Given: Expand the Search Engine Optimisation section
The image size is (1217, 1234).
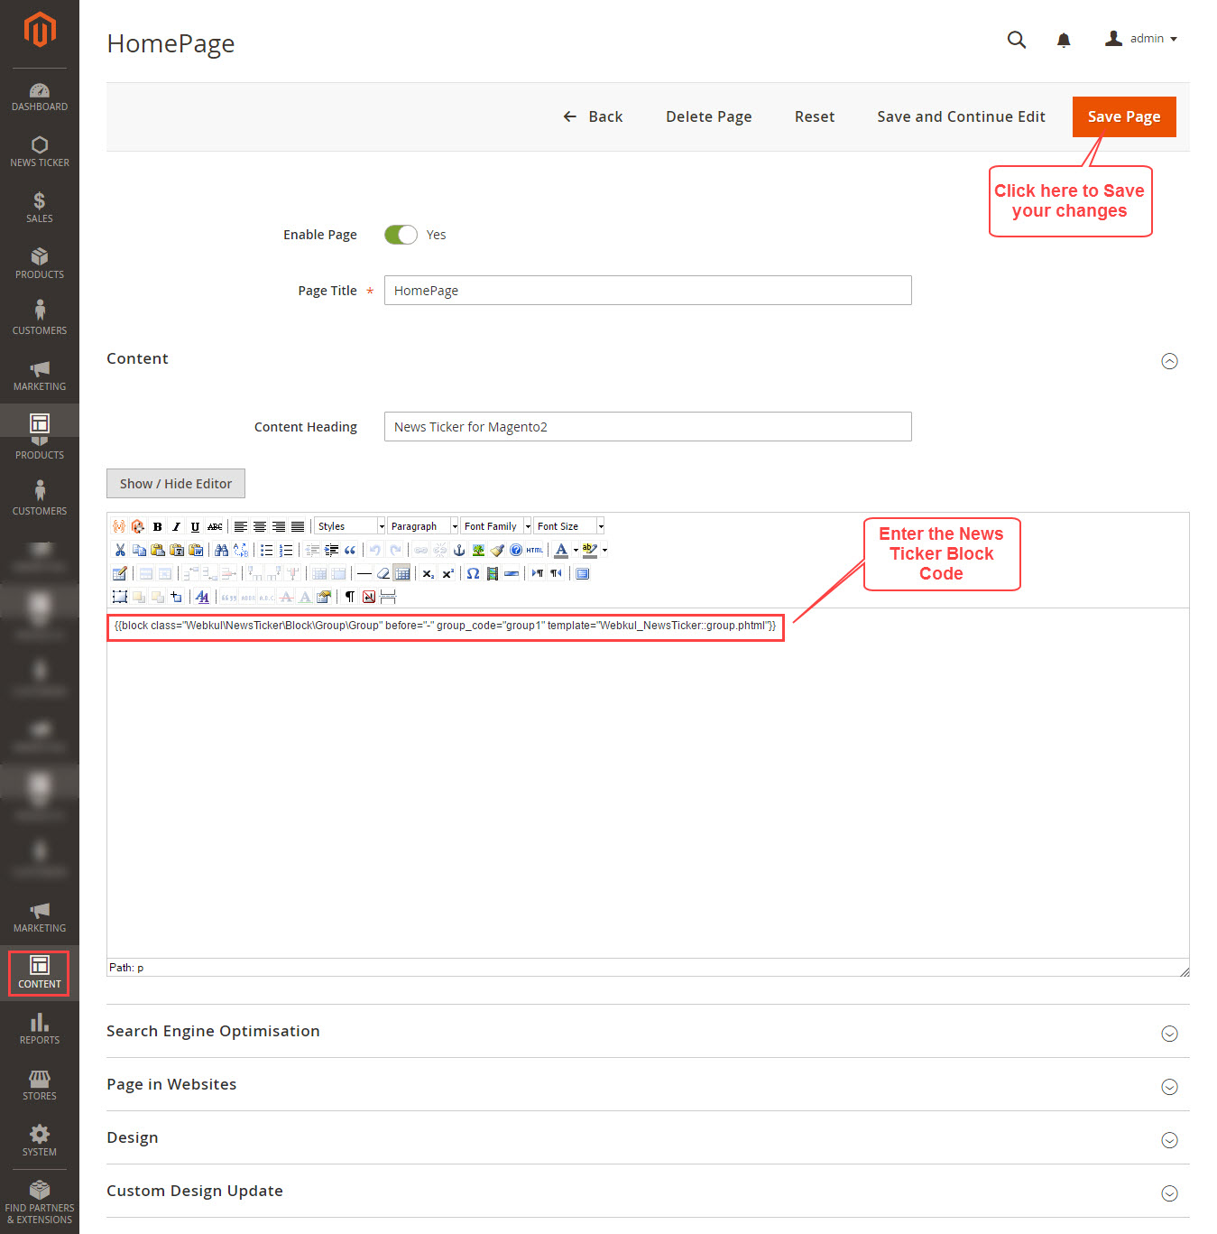Looking at the screenshot, I should (1170, 1034).
